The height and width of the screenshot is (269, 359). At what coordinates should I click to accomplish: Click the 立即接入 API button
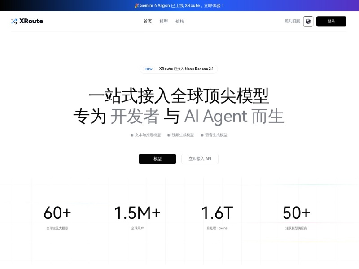click(200, 159)
